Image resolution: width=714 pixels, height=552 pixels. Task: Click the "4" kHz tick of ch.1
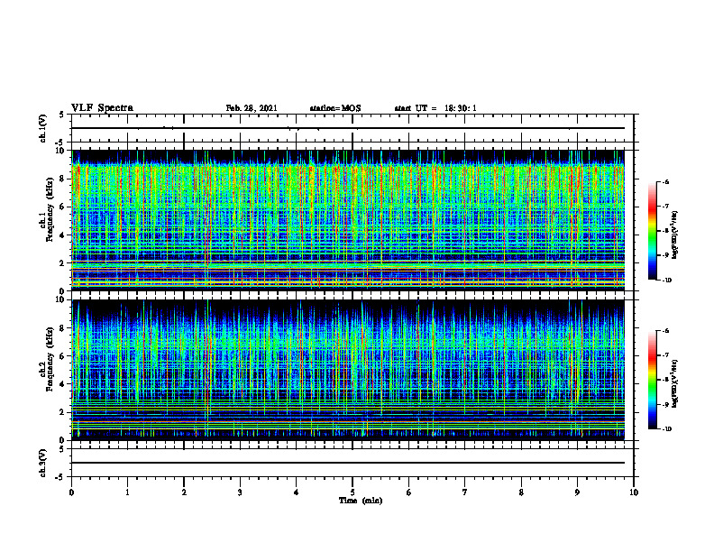[x=63, y=235]
